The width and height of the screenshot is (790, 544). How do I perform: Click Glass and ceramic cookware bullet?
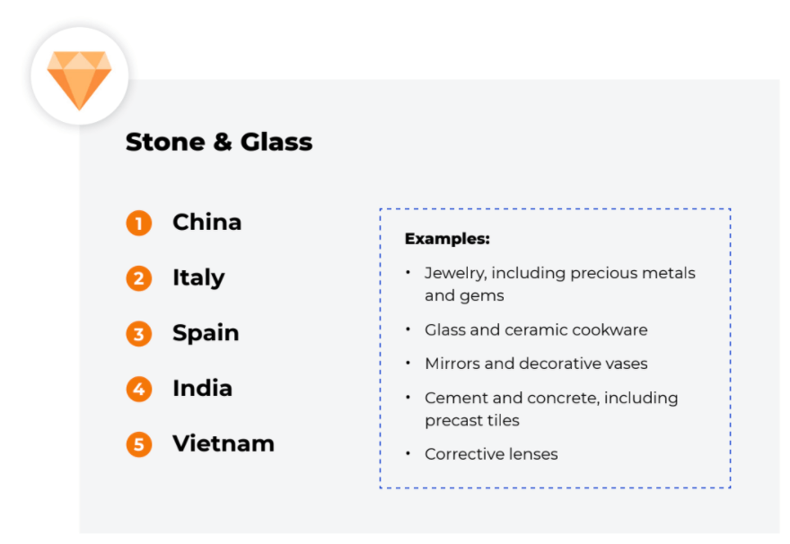[536, 330]
